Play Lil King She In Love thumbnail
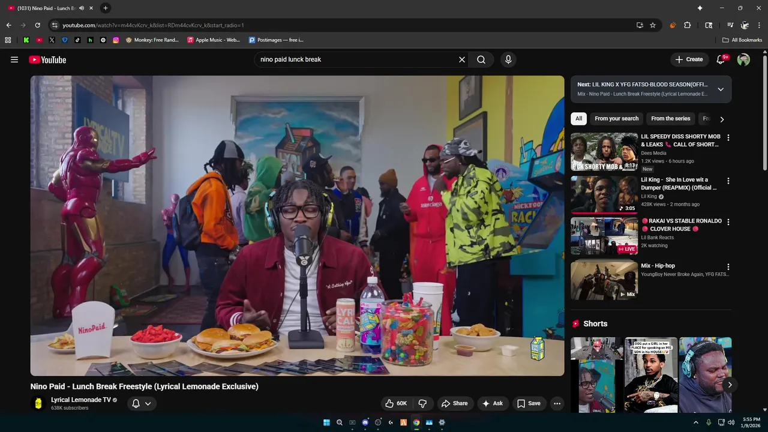Screen dimensions: 768x432 coord(604,194)
